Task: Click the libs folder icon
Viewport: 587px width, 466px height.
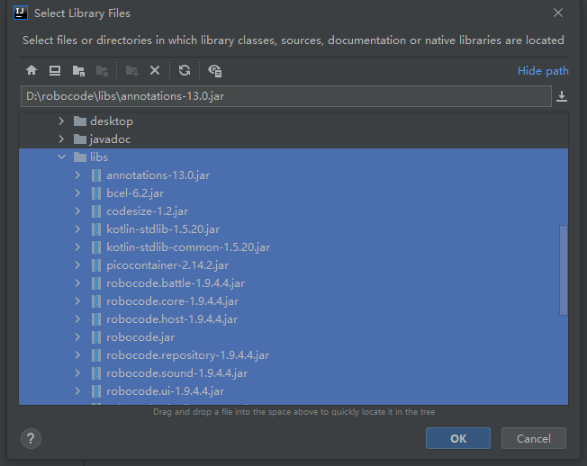Action: (x=80, y=157)
